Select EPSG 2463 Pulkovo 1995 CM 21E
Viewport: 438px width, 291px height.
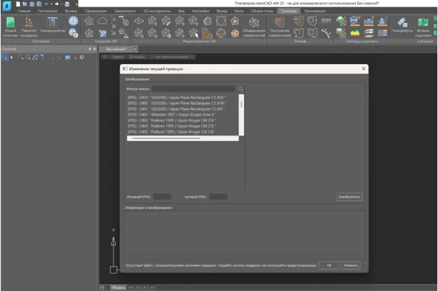[174, 120]
